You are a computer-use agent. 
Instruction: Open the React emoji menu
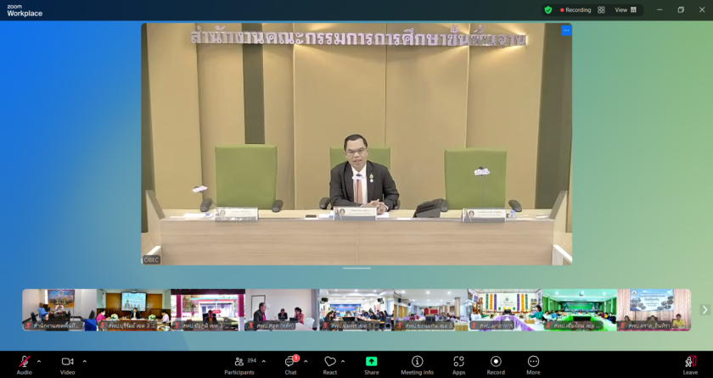click(x=329, y=363)
